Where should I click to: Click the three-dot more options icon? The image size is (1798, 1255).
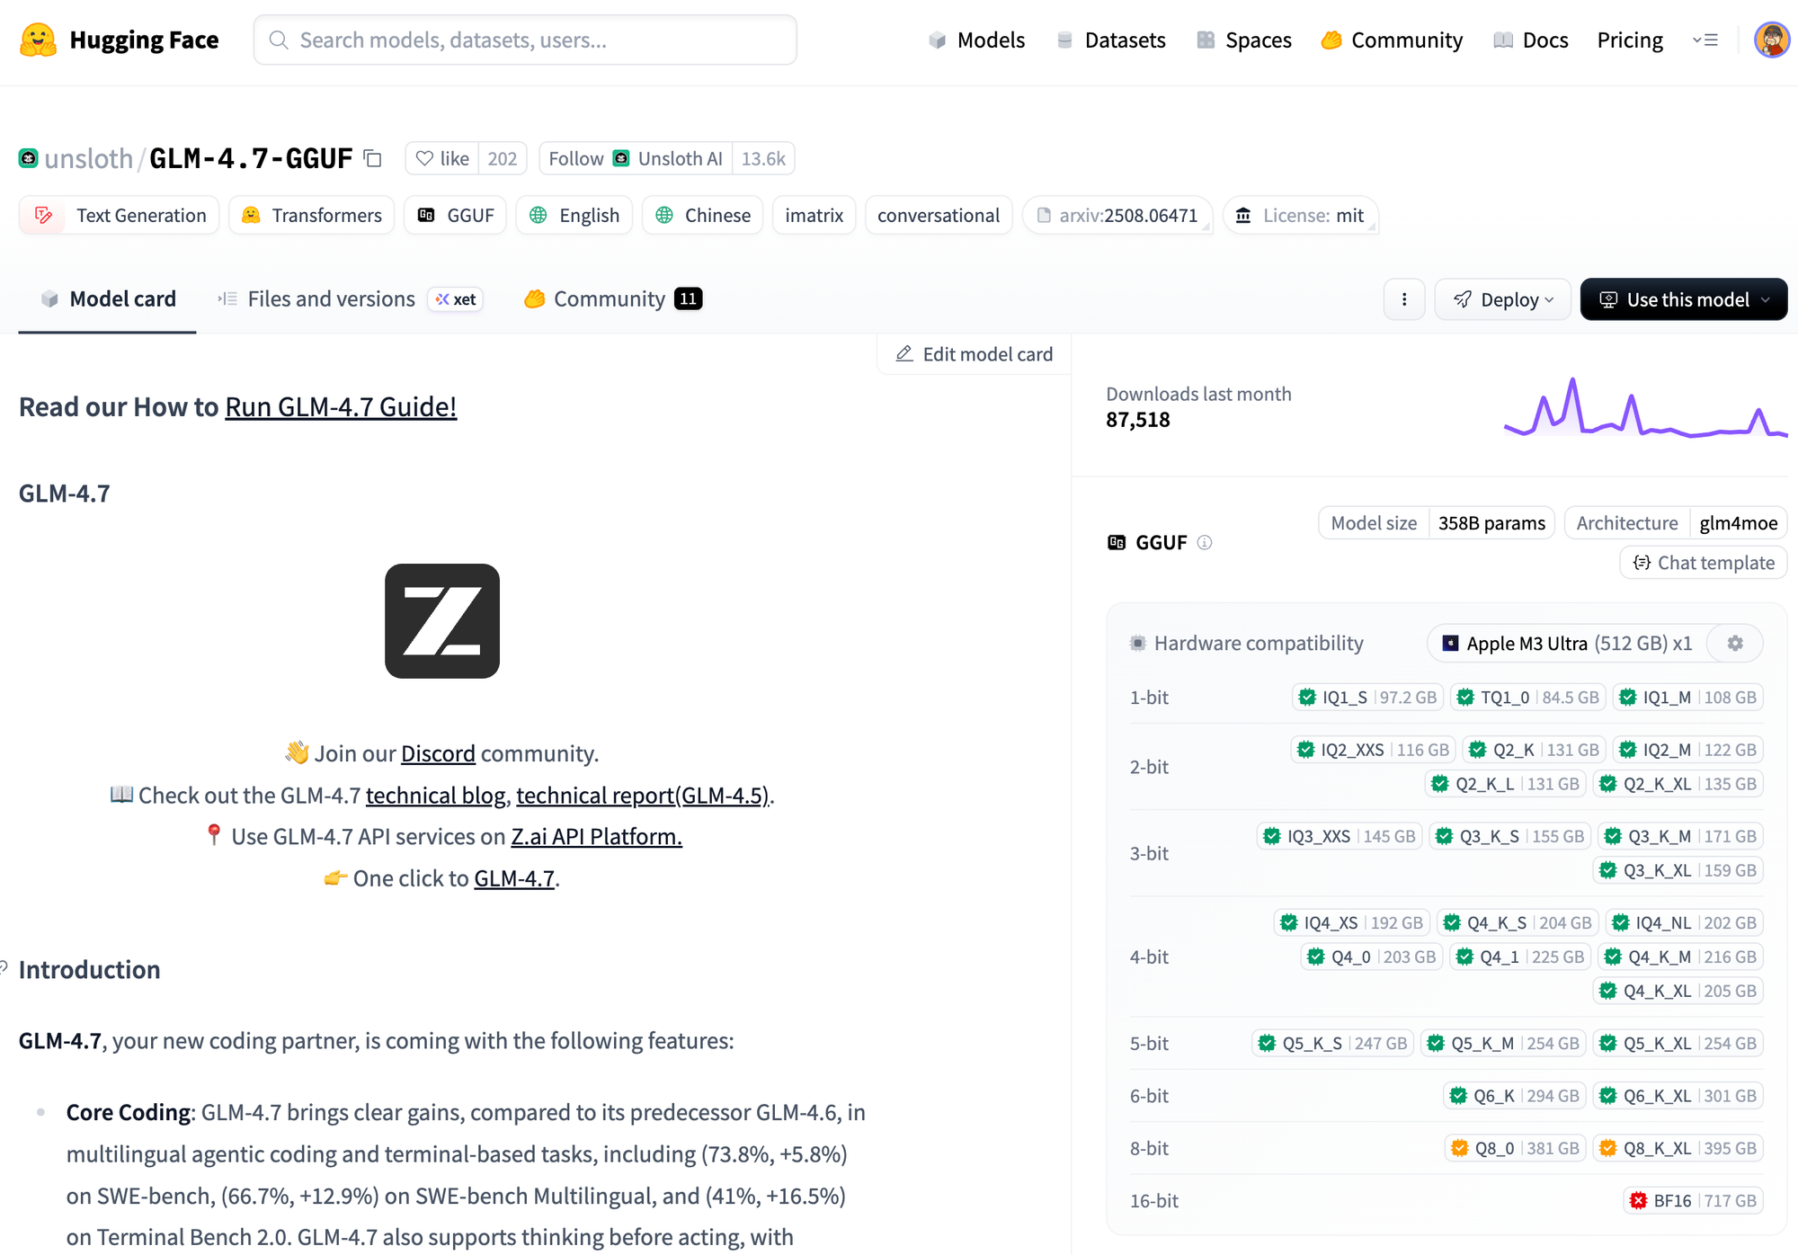(1404, 299)
